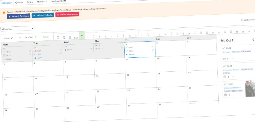Click the Refresh LinkedIn button
Image resolution: width=255 pixels, height=122 pixels.
[x=43, y=15]
